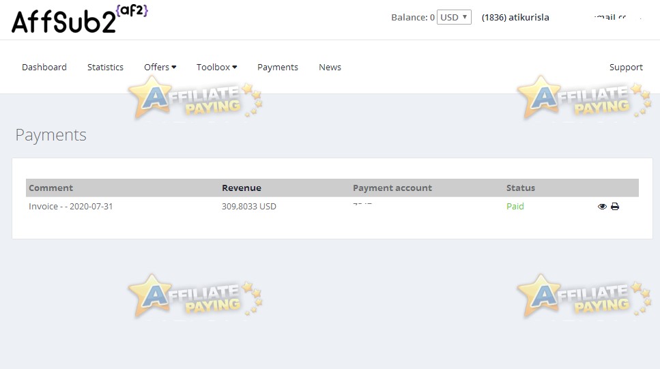Click the Paid status text
Screen dimensions: 660x369
[515, 207]
